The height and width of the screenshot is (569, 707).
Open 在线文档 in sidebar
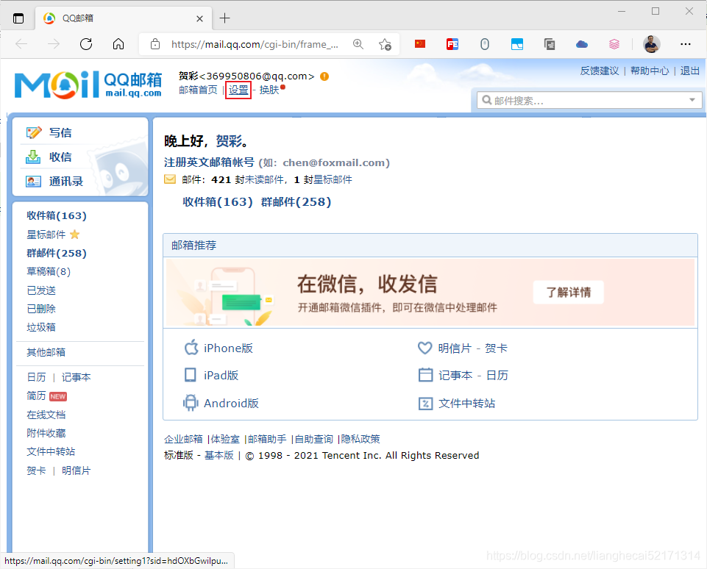[x=46, y=415]
